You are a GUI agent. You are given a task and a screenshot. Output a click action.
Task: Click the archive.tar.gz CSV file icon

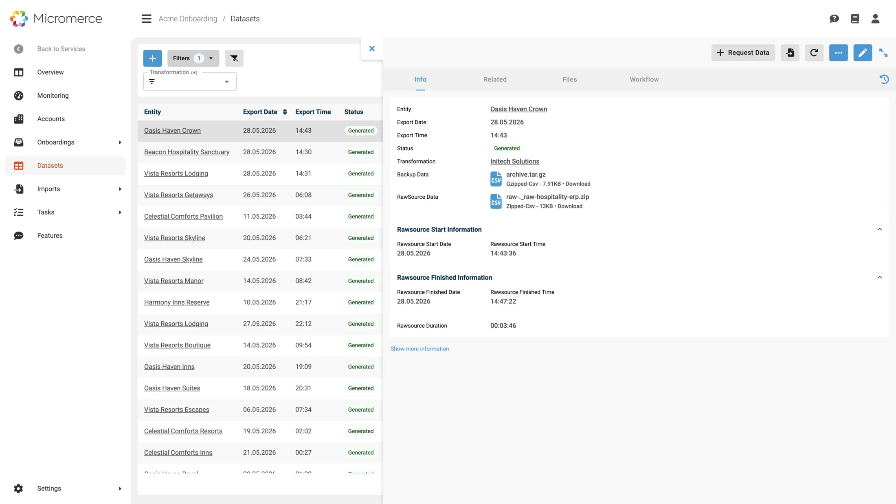[496, 179]
